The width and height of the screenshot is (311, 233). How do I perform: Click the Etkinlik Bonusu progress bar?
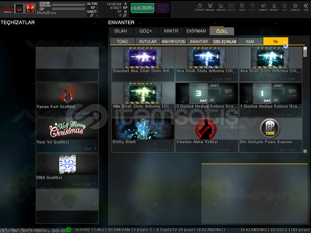(68, 5)
